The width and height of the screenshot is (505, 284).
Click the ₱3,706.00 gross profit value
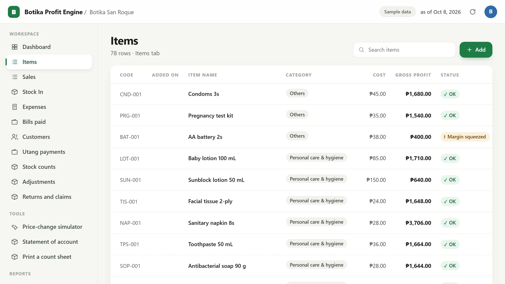tap(418, 223)
